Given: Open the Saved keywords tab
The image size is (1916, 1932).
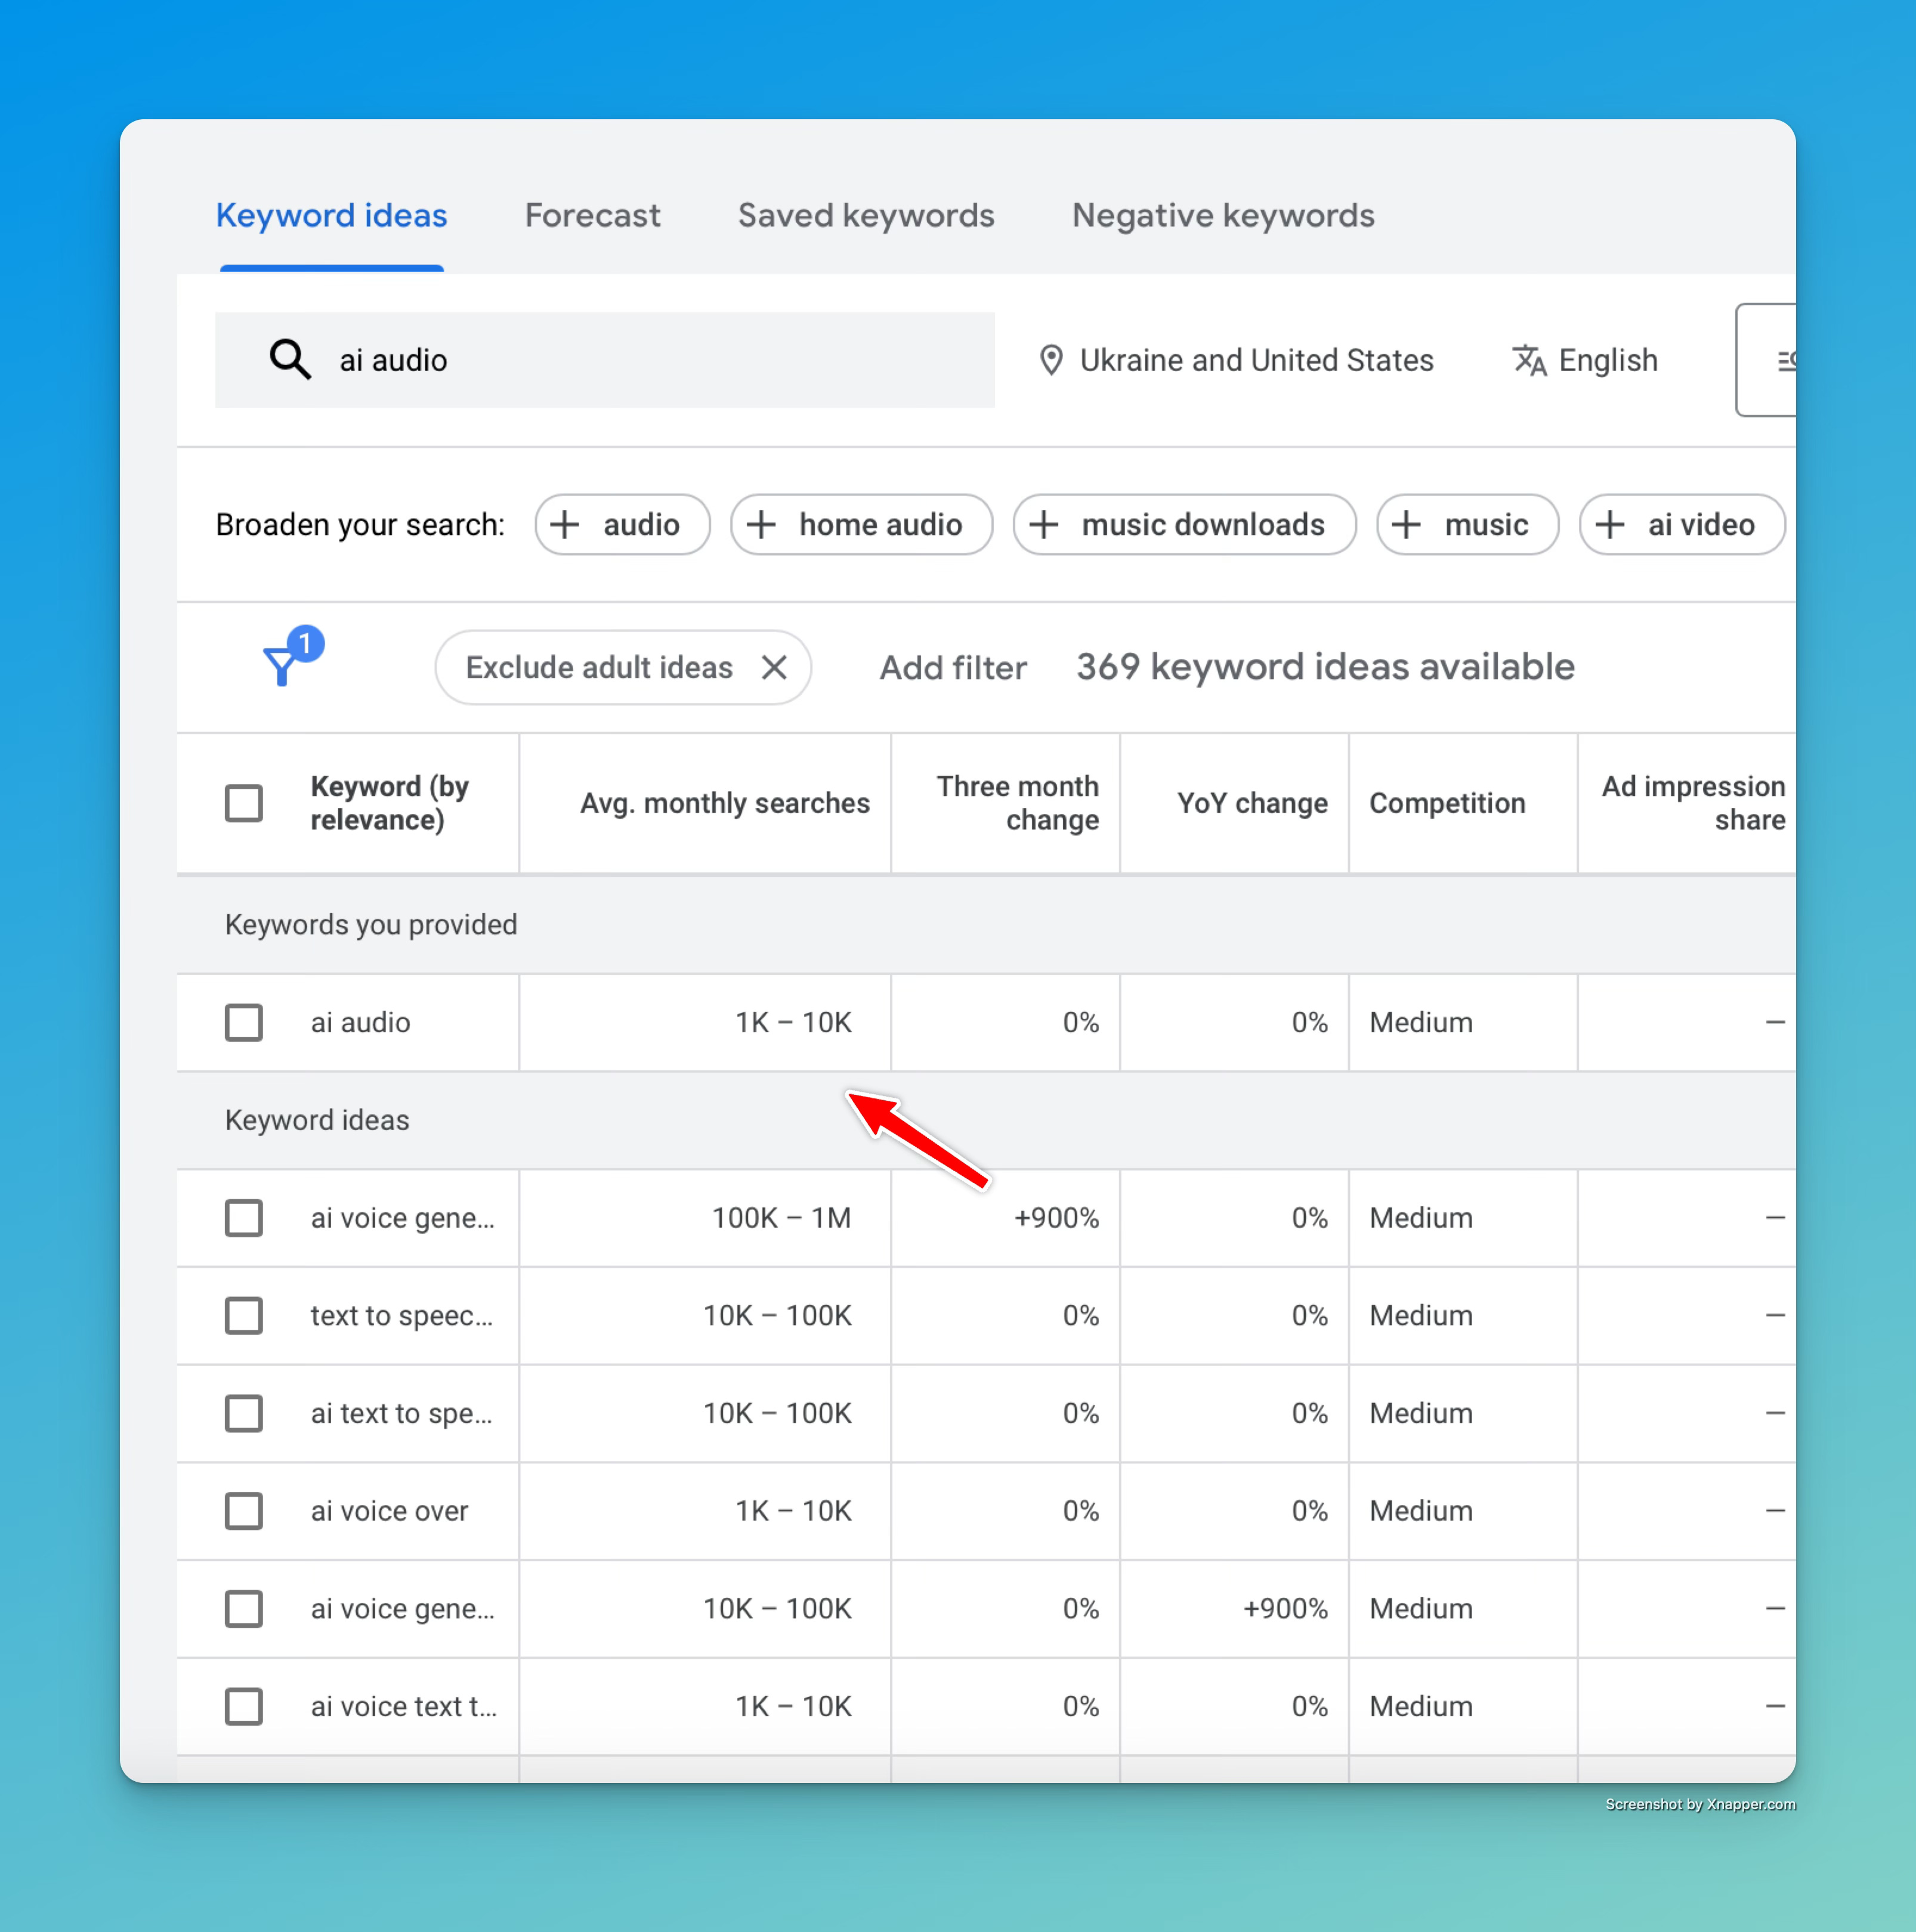Looking at the screenshot, I should pyautogui.click(x=866, y=215).
